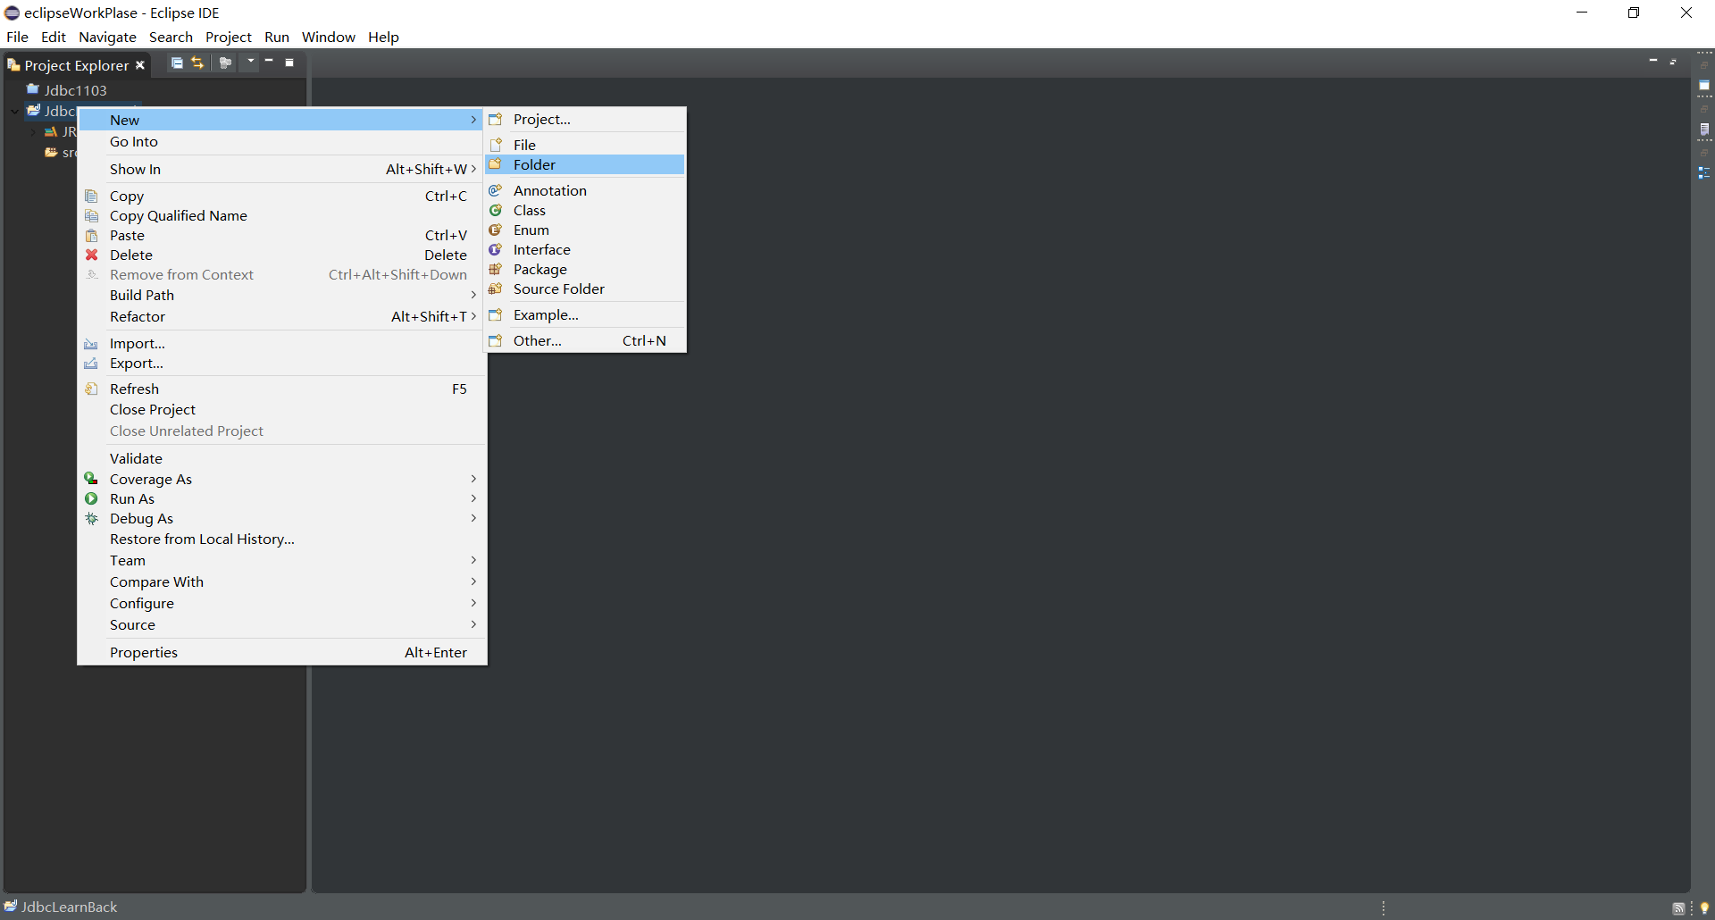The width and height of the screenshot is (1715, 920).
Task: Expand the Coverage As submenu
Action: click(281, 479)
